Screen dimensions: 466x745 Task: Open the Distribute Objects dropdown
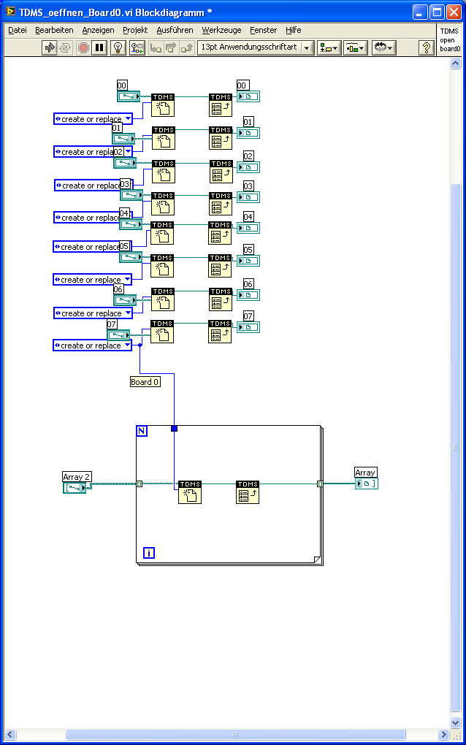coord(355,47)
